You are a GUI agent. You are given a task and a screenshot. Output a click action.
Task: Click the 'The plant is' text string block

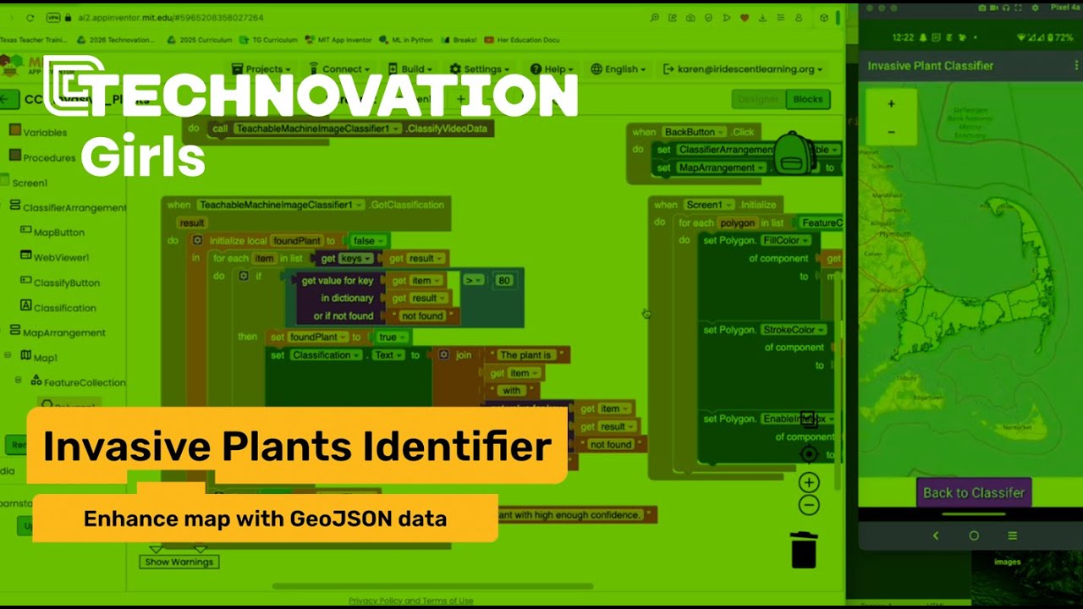tap(525, 355)
